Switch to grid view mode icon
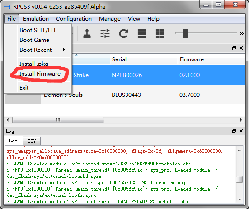The height and width of the screenshot is (209, 249). click(x=160, y=34)
